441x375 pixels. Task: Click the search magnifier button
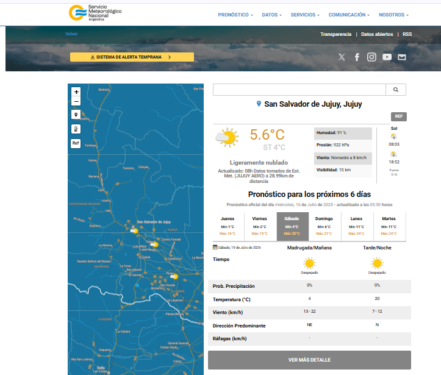396,90
